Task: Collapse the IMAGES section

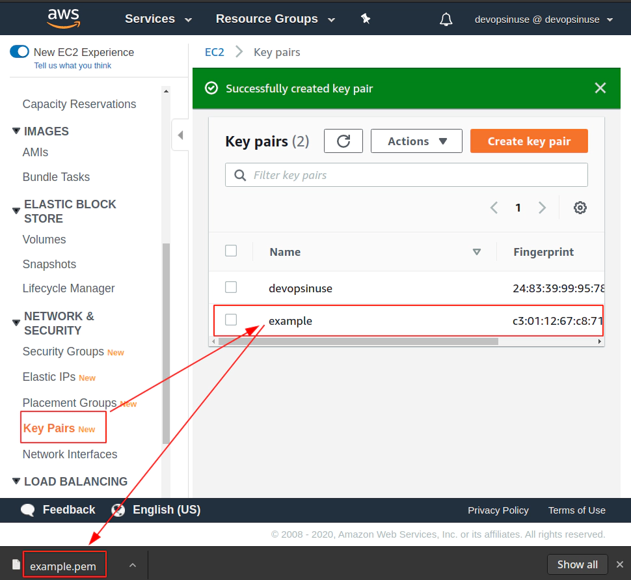Action: pyautogui.click(x=16, y=131)
